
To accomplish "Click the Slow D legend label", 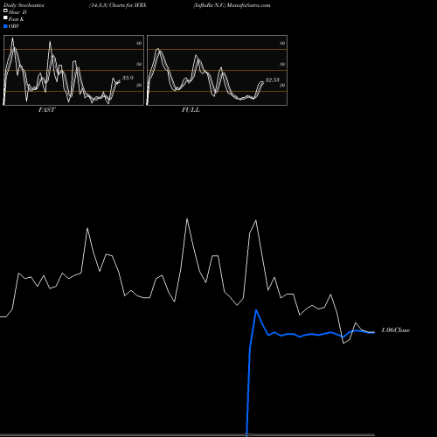I will (17, 12).
